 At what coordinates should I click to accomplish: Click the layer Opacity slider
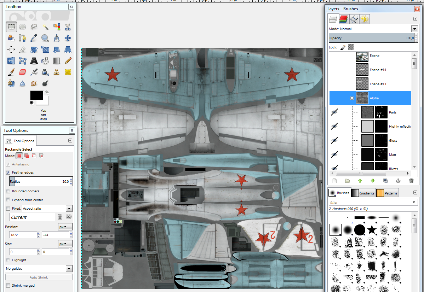click(x=371, y=38)
